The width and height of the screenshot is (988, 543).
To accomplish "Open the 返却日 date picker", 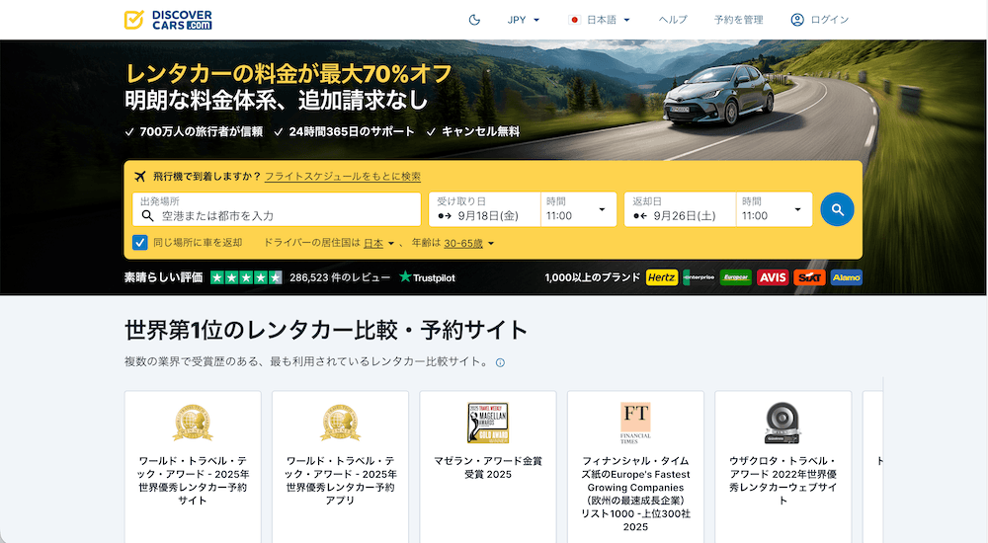I will tap(680, 209).
